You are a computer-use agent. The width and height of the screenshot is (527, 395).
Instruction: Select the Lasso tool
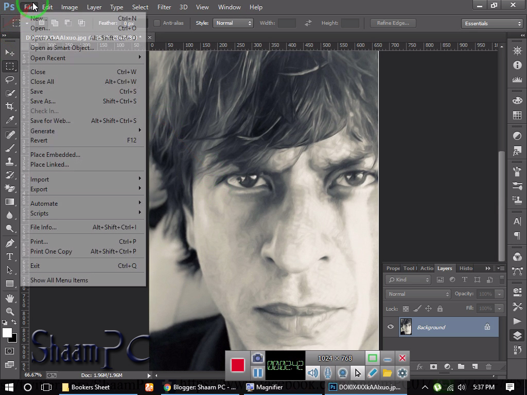click(10, 80)
